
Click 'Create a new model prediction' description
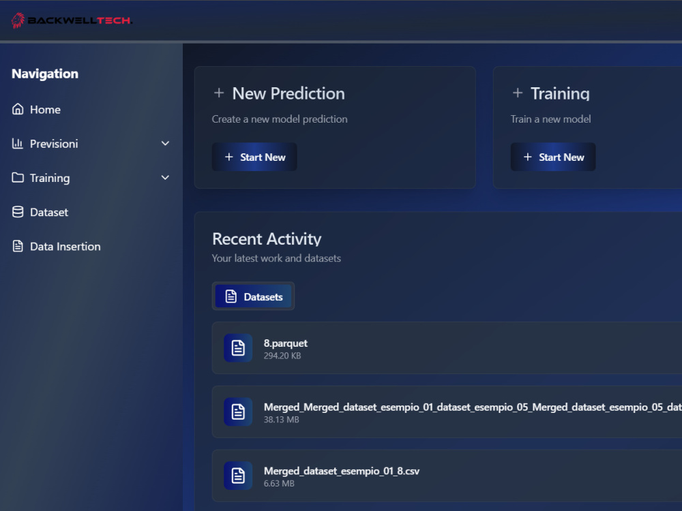click(x=280, y=119)
